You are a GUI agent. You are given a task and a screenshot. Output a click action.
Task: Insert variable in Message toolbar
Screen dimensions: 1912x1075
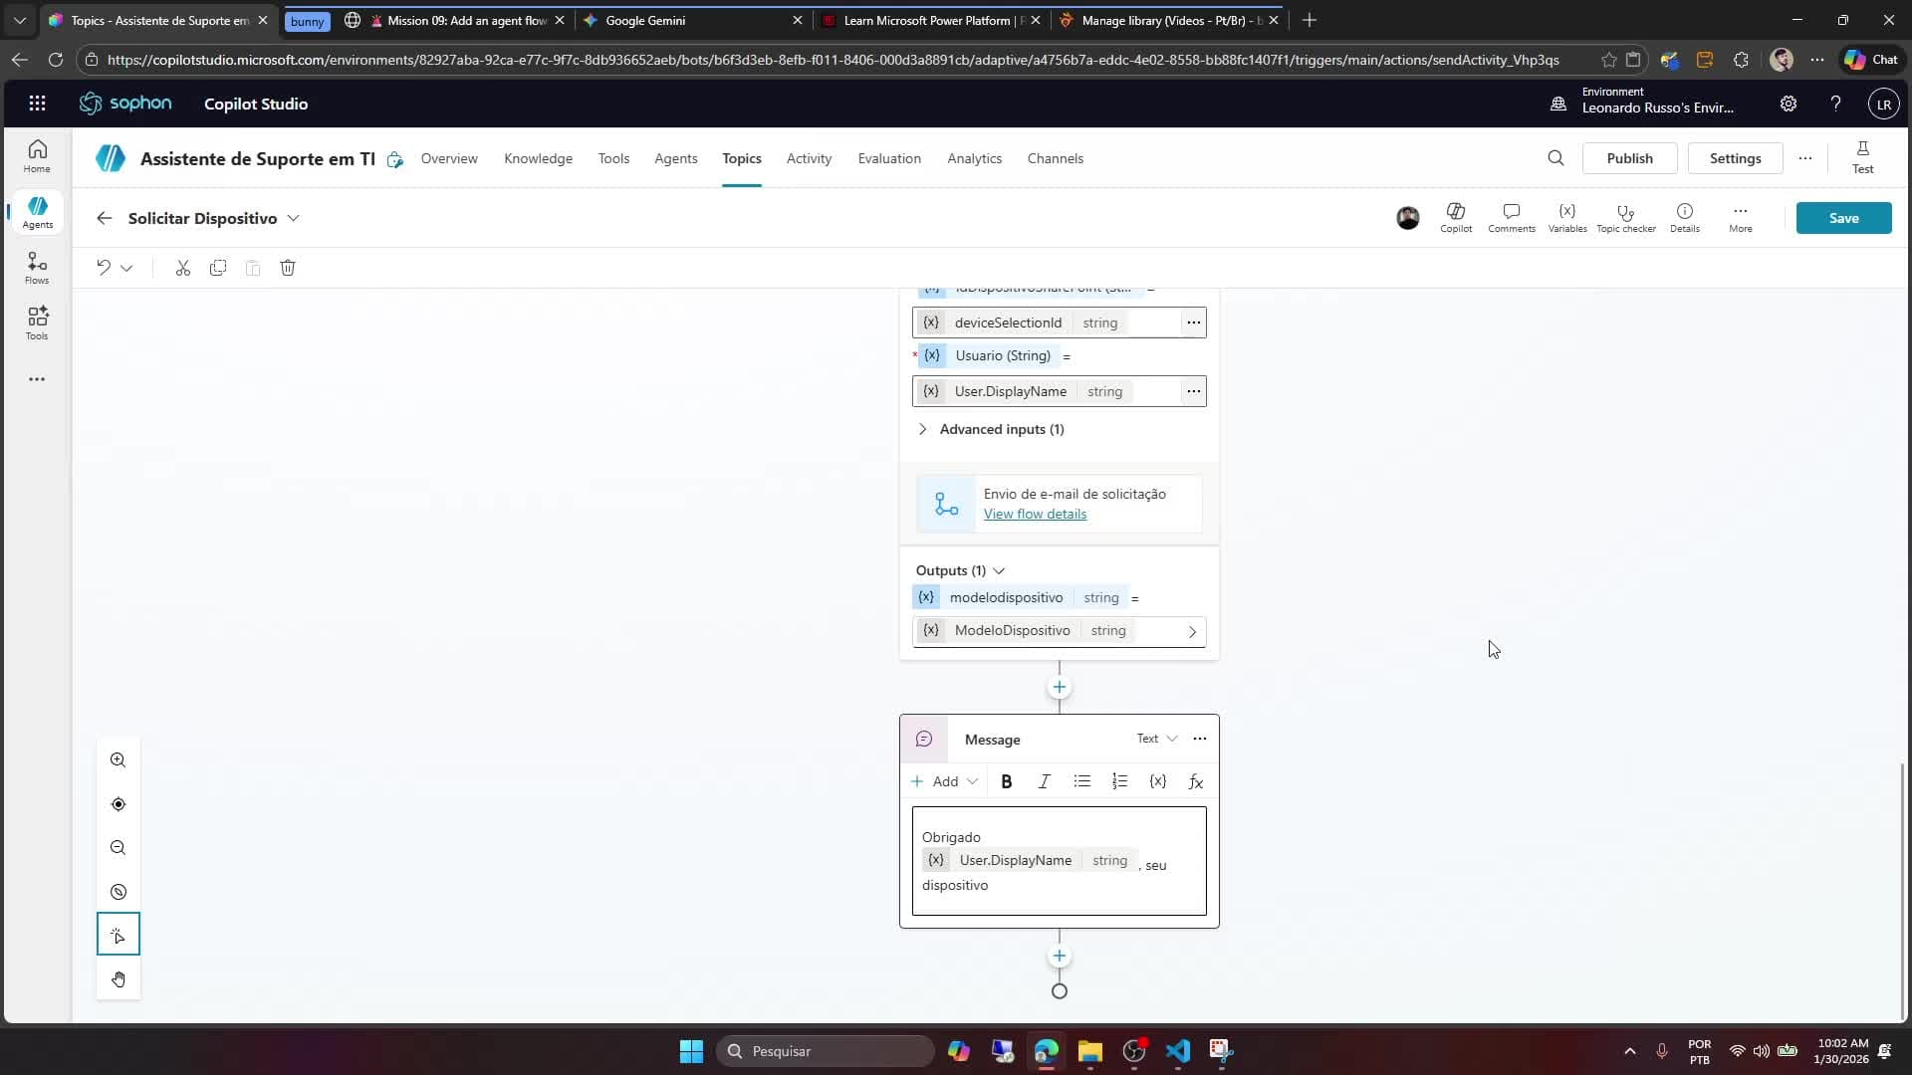tap(1157, 781)
